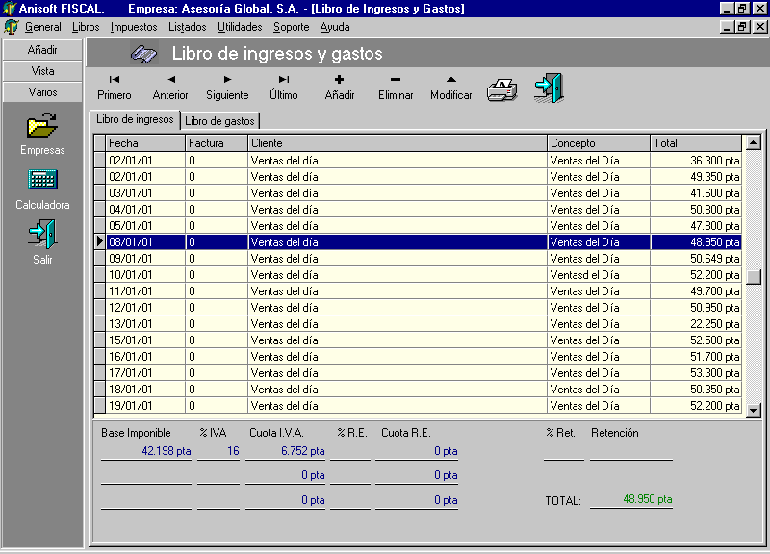The width and height of the screenshot is (770, 554).
Task: Click the table scrollbar thumb
Action: pyautogui.click(x=753, y=277)
